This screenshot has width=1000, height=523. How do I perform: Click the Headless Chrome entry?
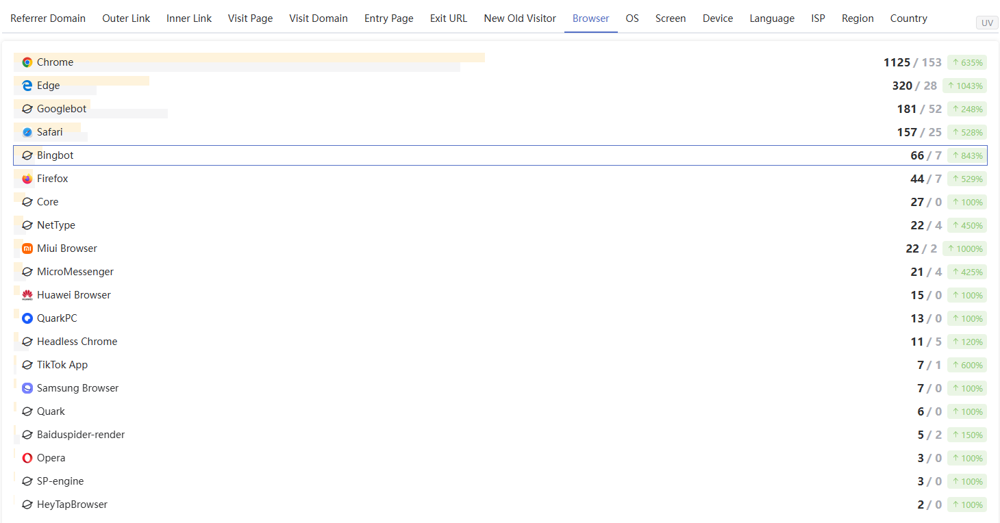pos(77,342)
